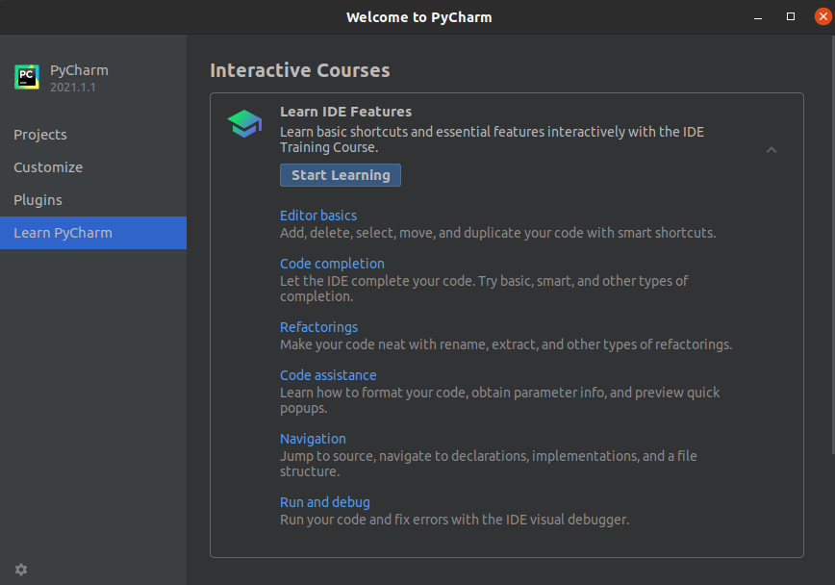This screenshot has height=585, width=835.
Task: Open the Run and debug lesson
Action: 325,502
